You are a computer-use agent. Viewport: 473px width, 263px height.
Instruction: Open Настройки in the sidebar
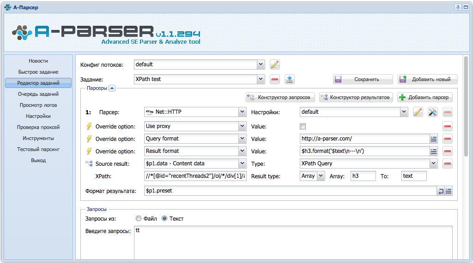pyautogui.click(x=38, y=116)
